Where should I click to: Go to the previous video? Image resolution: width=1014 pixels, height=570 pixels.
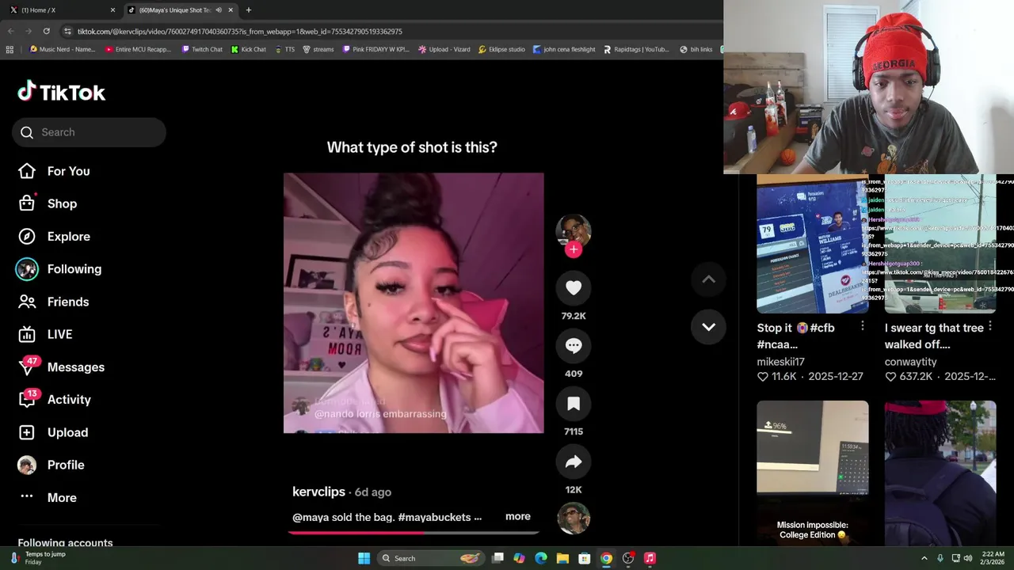[708, 279]
